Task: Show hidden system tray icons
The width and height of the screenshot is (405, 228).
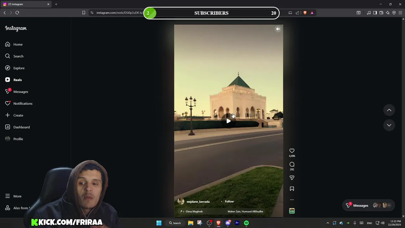Action: [327, 223]
